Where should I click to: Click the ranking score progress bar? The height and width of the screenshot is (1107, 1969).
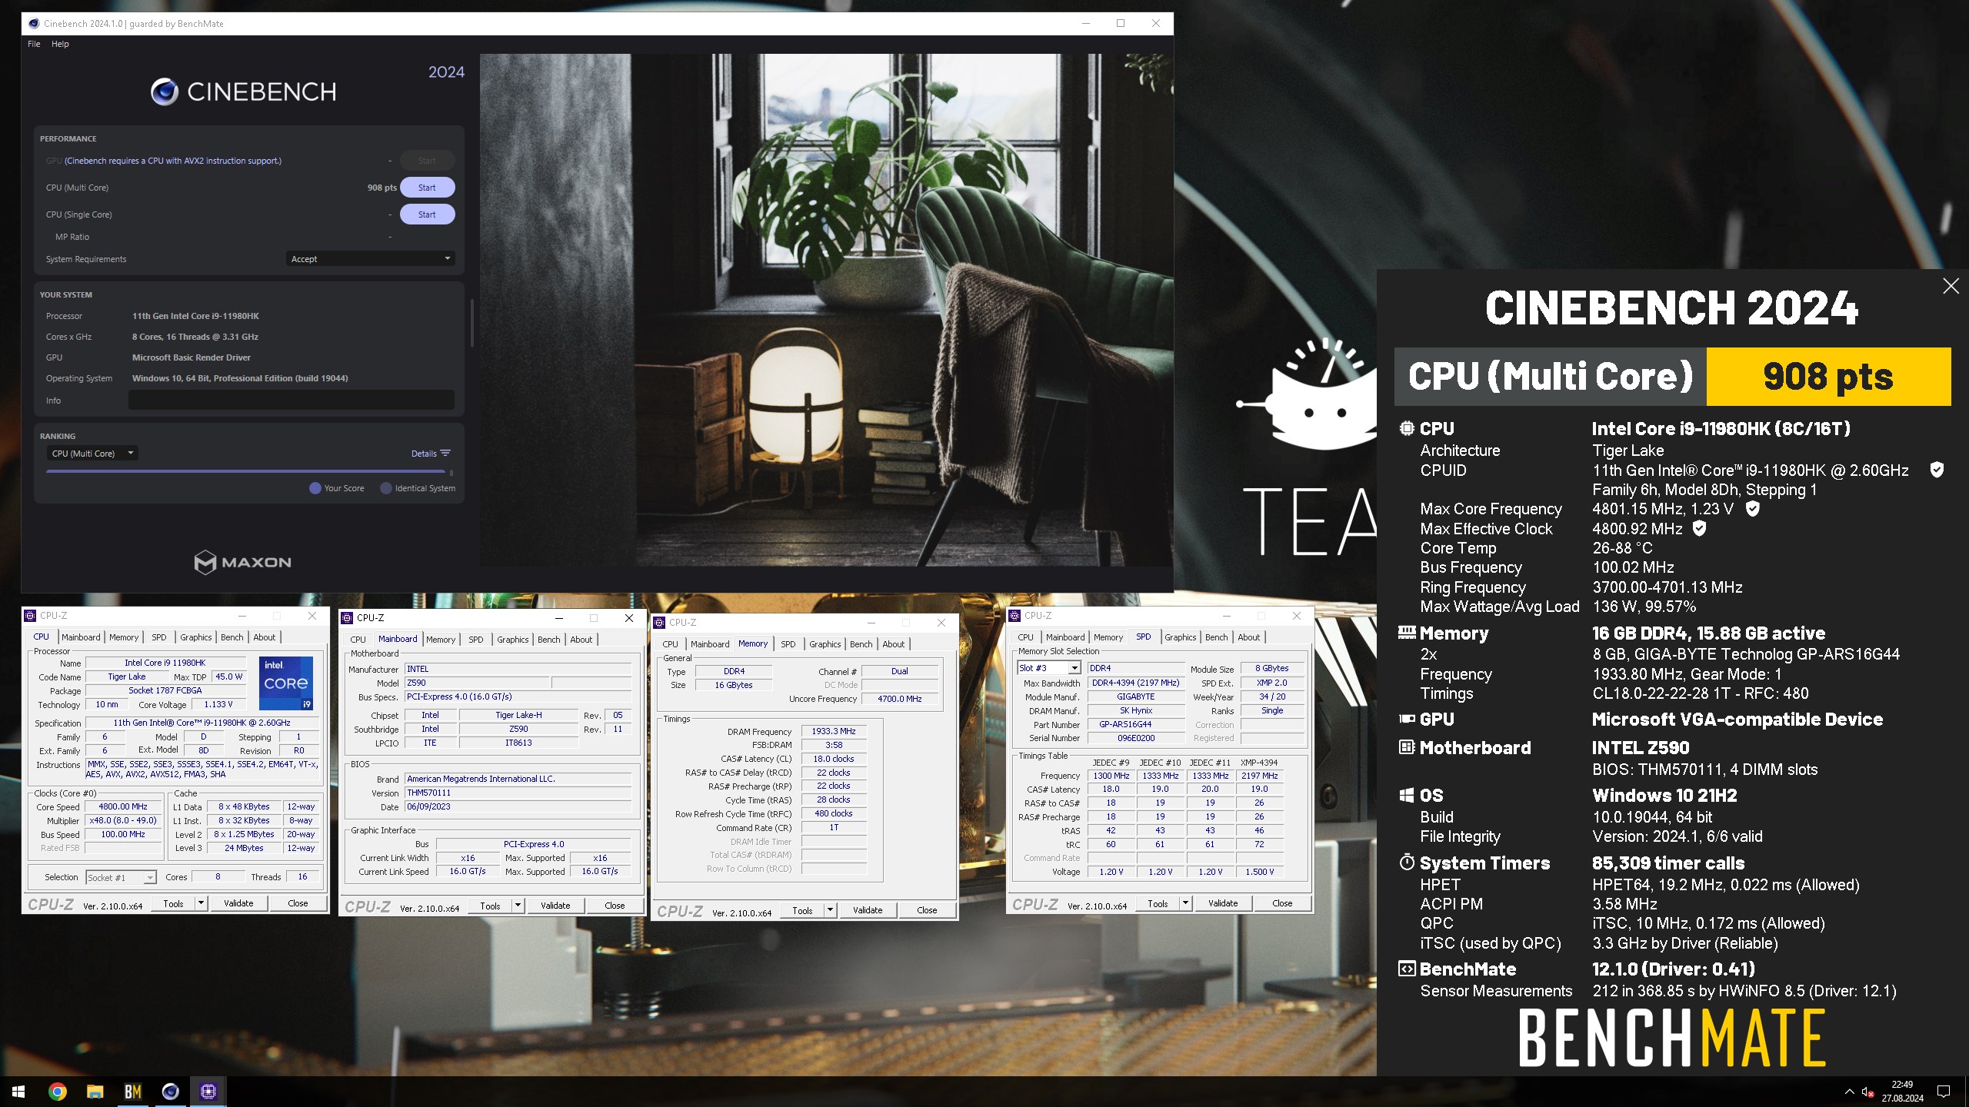pyautogui.click(x=245, y=471)
